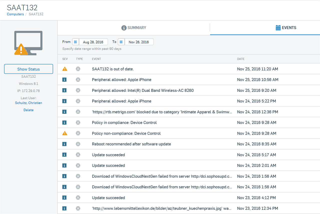Select the lebensmittellexikon.de event text
Viewport: 320px width, 214px height.
162,209
